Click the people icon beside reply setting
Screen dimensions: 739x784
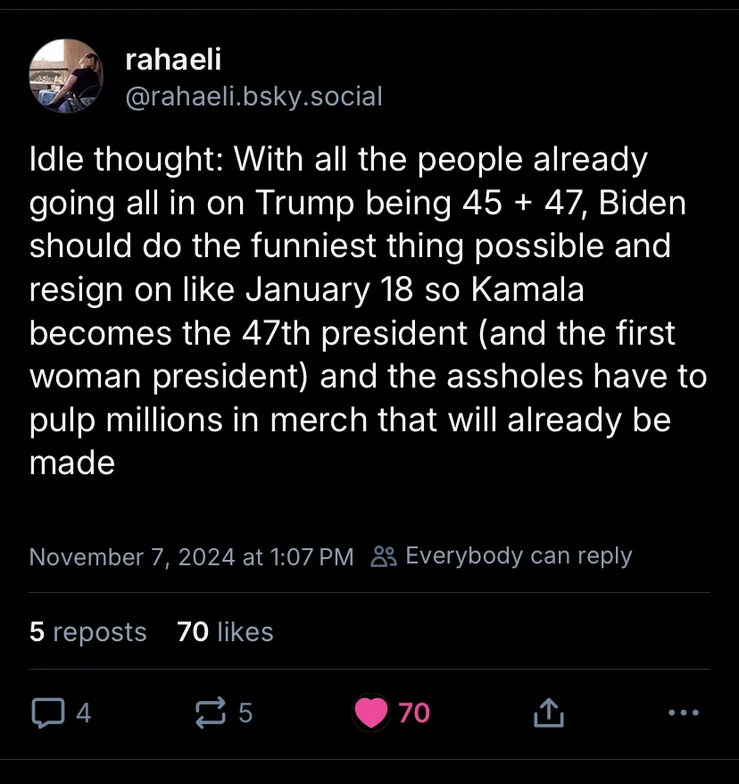click(x=384, y=556)
